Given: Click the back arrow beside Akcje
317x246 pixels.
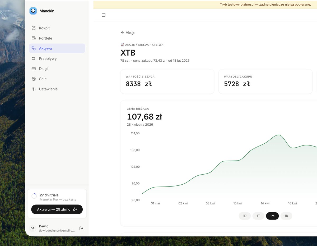Looking at the screenshot, I should 122,33.
